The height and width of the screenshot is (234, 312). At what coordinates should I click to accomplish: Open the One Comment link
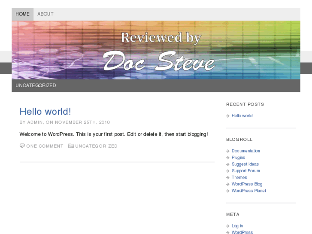point(45,146)
